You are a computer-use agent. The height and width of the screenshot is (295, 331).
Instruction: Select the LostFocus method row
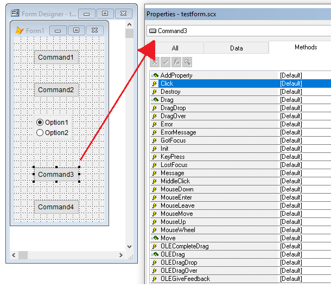240,165
